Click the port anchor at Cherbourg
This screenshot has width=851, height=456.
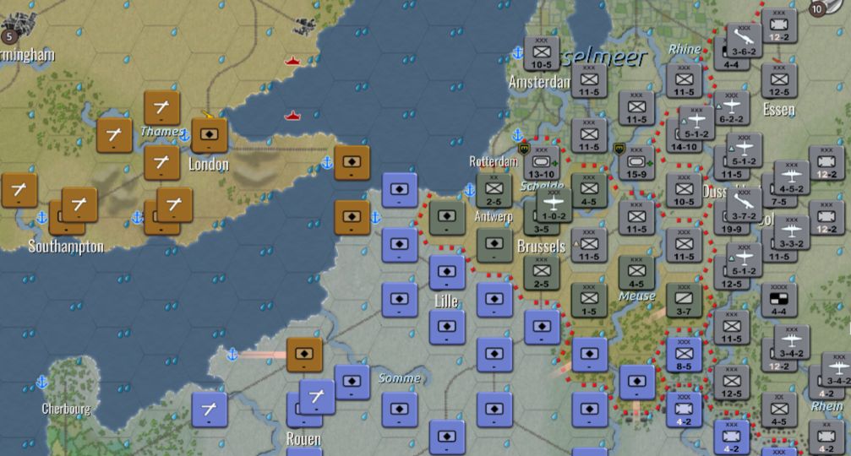41,383
